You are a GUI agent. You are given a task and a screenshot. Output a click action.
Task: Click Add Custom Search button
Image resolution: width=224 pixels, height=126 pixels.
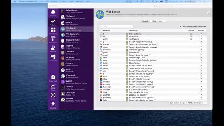tap(195, 103)
